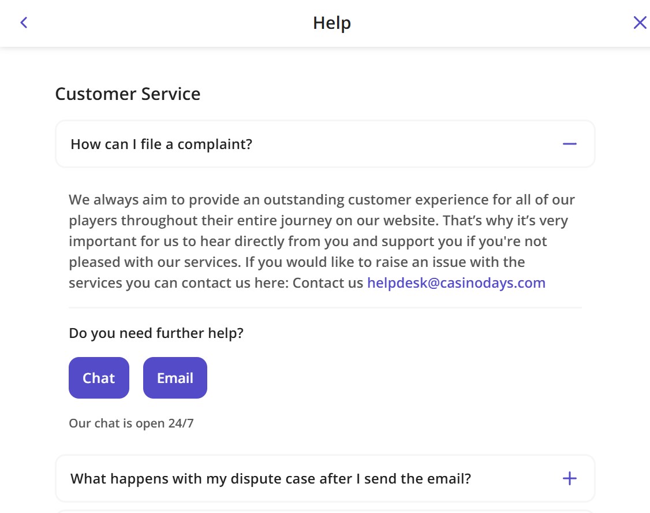Open the helpdesk@casinodays.com email link
650x513 pixels.
[456, 283]
